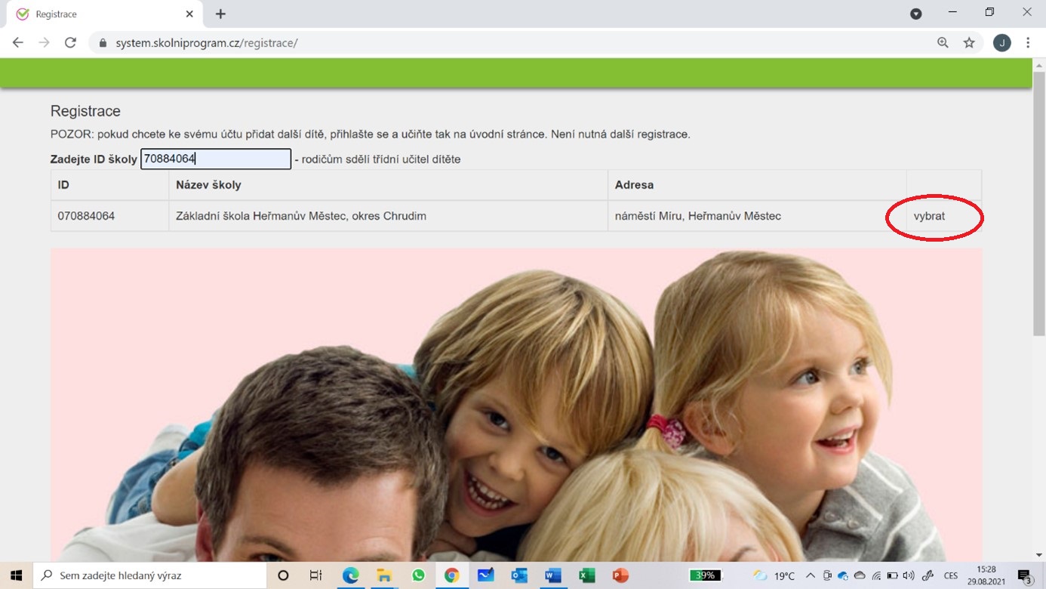Open WhatsApp from taskbar
Image resolution: width=1046 pixels, height=589 pixels.
coord(418,575)
